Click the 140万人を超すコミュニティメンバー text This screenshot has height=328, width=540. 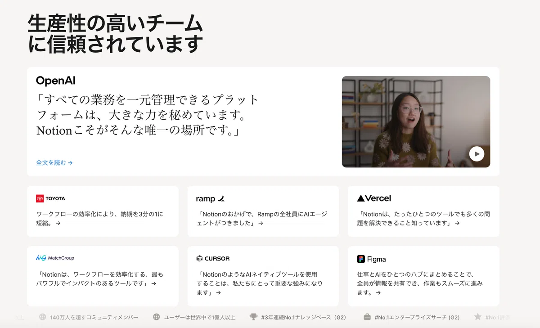[x=94, y=317]
